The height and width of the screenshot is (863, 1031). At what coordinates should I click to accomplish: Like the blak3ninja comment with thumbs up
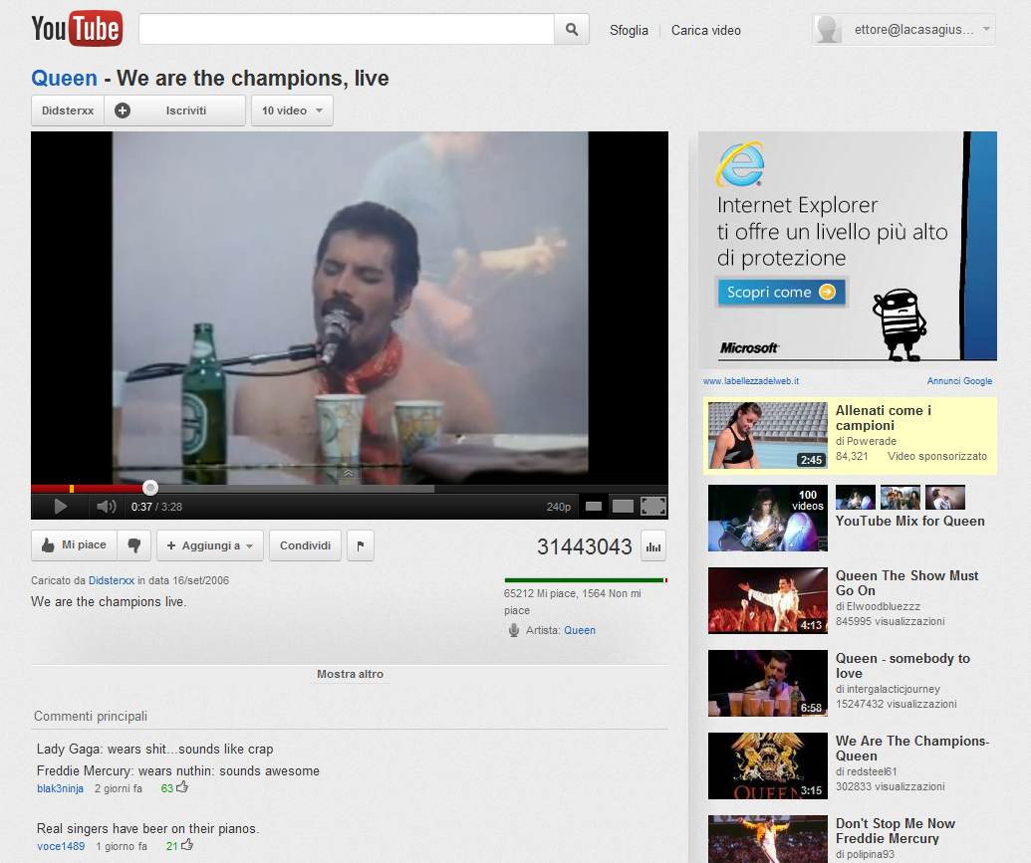[182, 787]
